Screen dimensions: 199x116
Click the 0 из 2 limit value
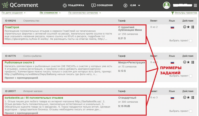point(154,27)
